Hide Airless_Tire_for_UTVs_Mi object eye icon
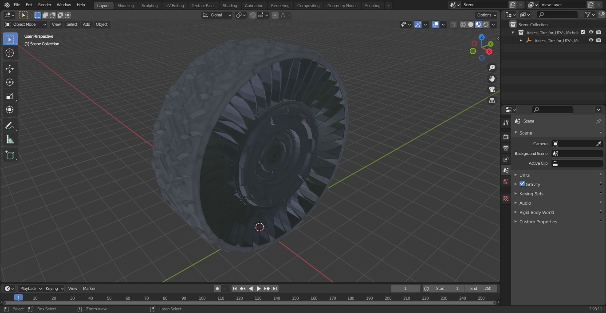The height and width of the screenshot is (313, 606). point(591,40)
